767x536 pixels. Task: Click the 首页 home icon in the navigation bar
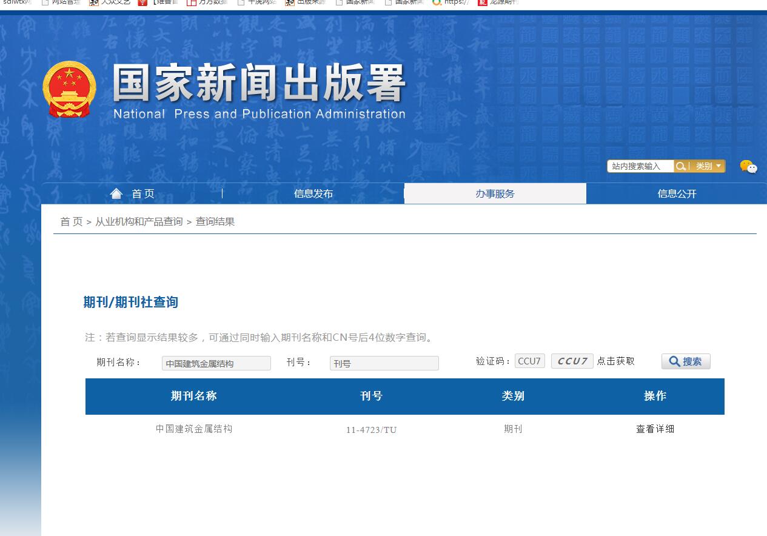(x=116, y=193)
